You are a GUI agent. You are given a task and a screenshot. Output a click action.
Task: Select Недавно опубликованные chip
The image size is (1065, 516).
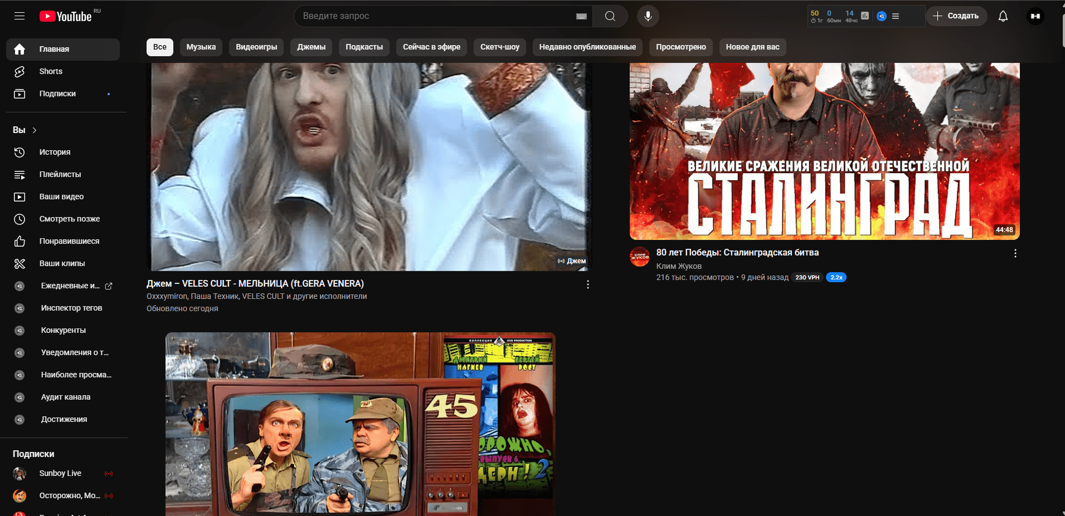587,47
